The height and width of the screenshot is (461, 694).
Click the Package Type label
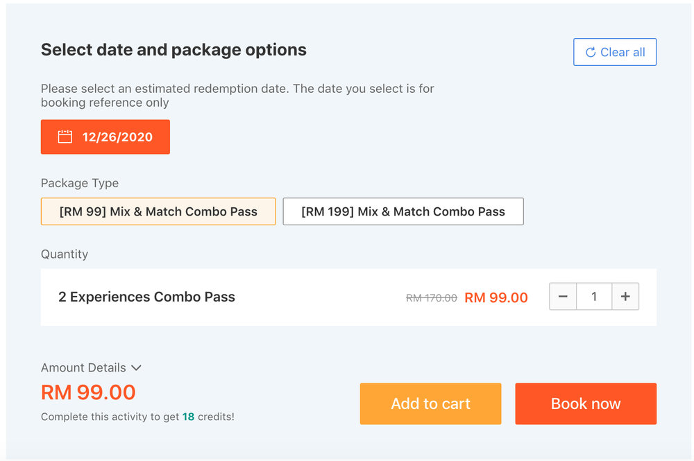(80, 183)
